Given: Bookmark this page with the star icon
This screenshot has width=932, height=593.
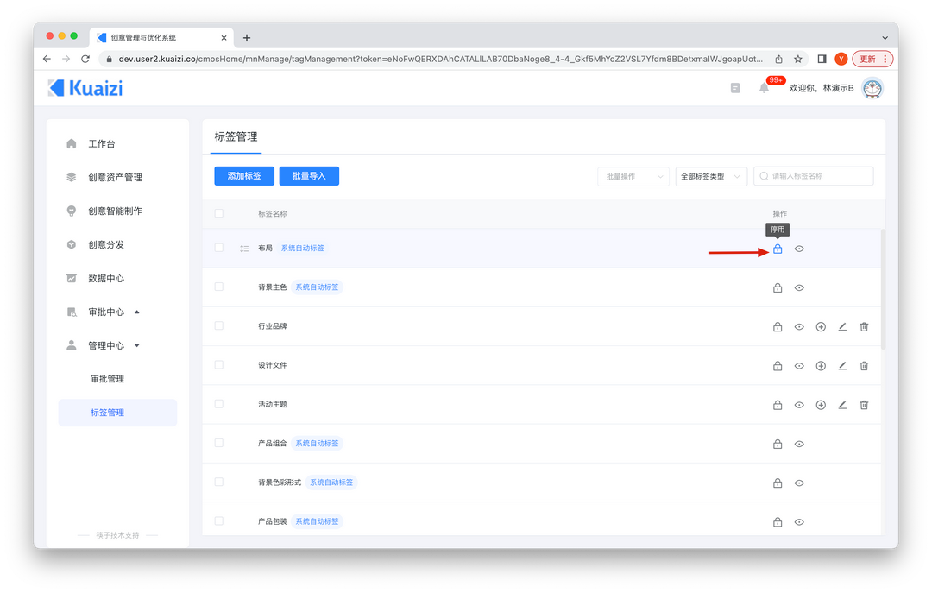Looking at the screenshot, I should click(x=797, y=59).
